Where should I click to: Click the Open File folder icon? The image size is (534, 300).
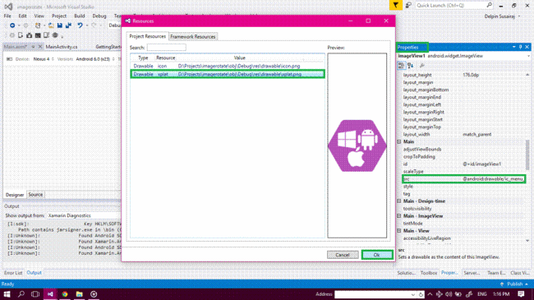pos(51,25)
